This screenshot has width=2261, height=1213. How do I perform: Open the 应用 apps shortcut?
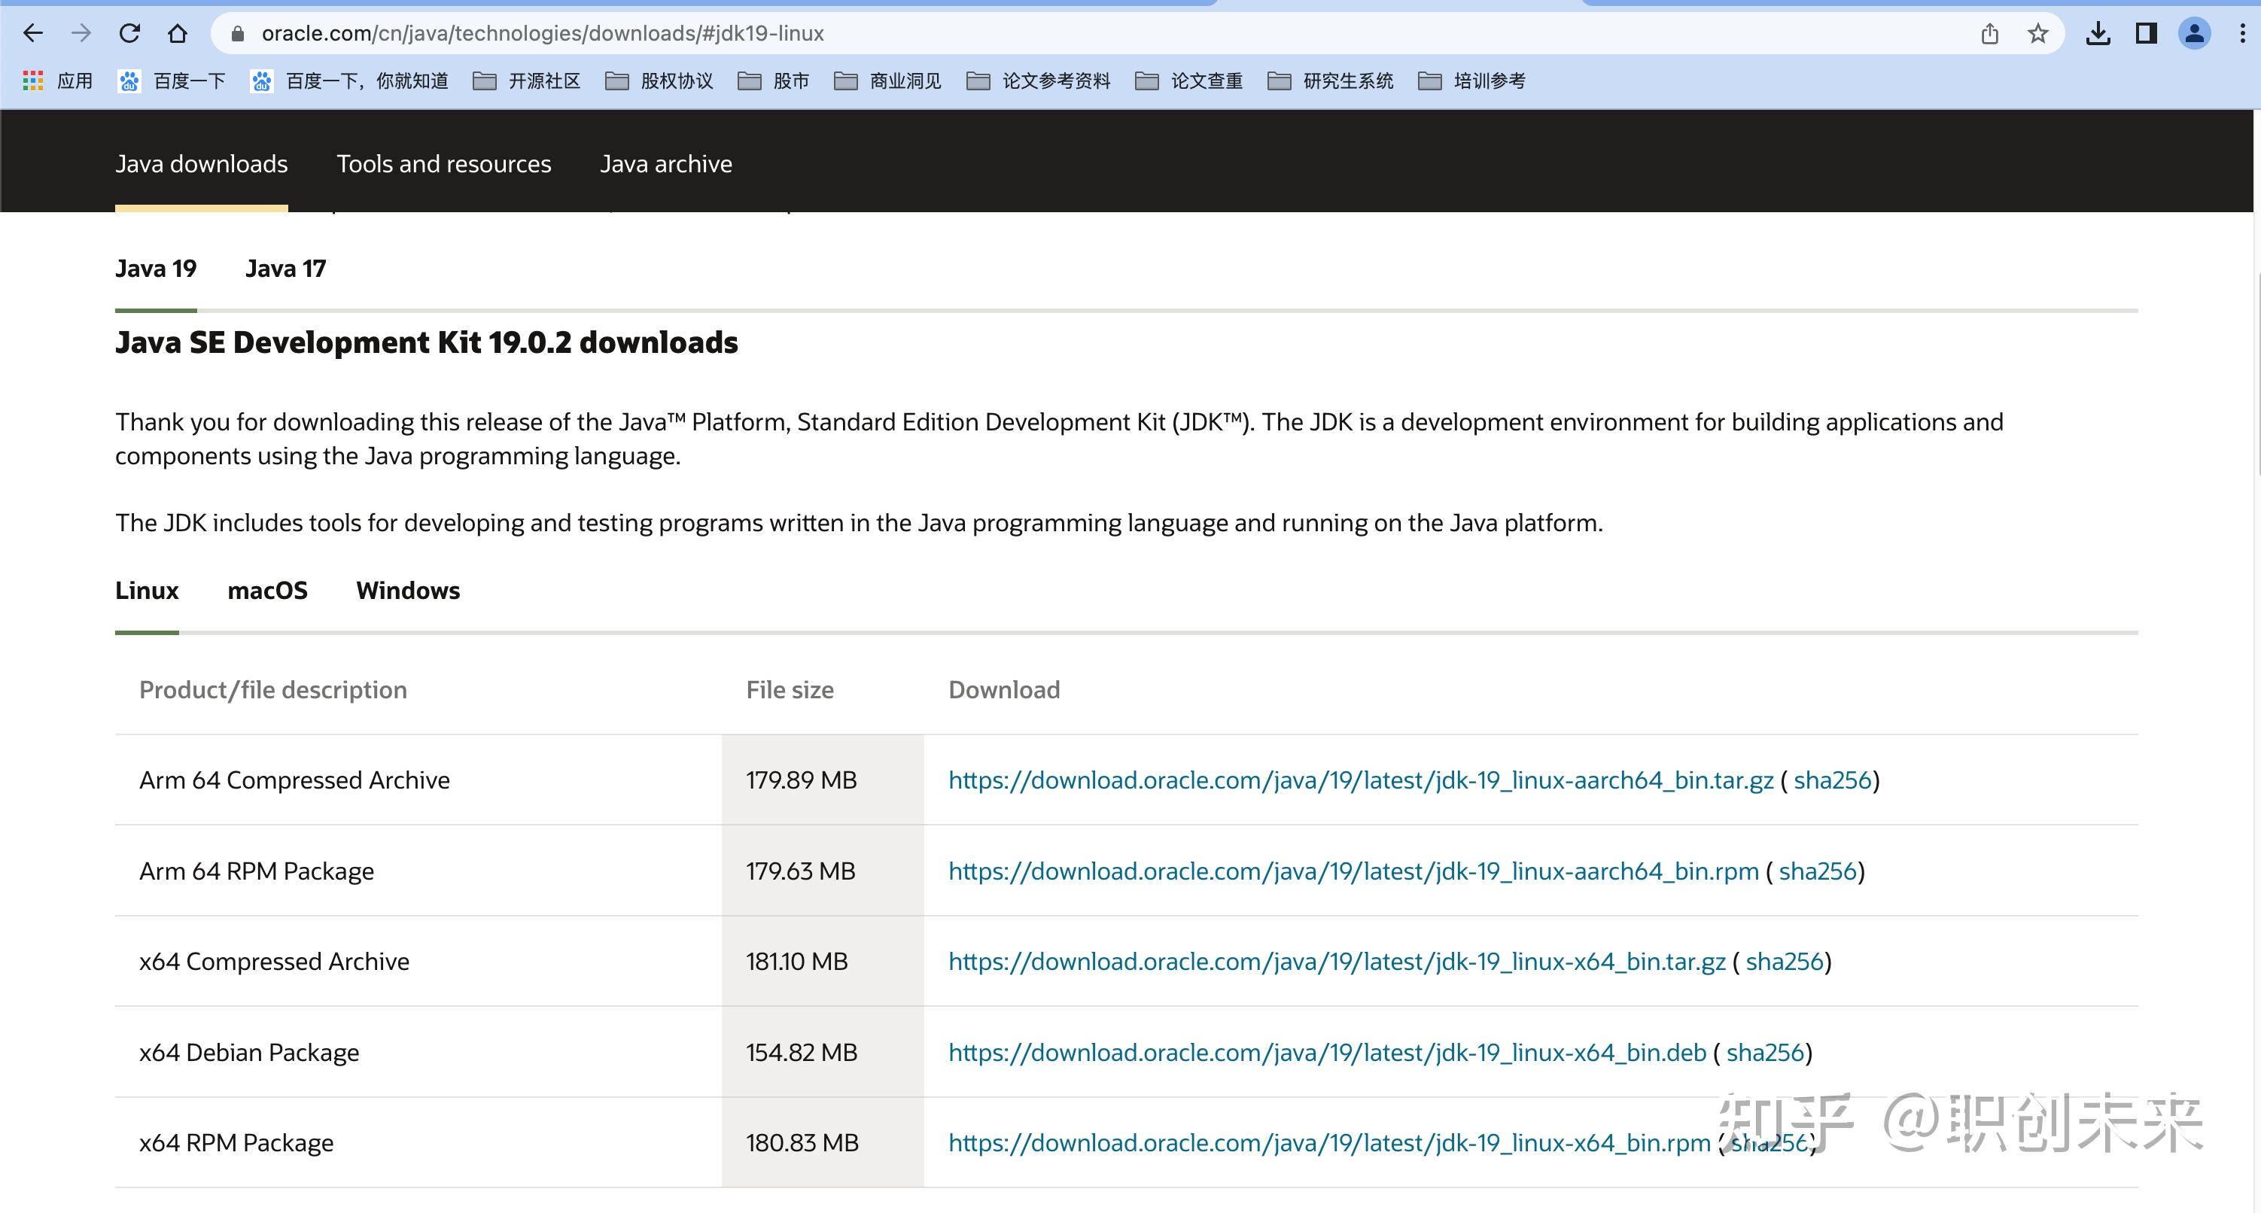(58, 81)
